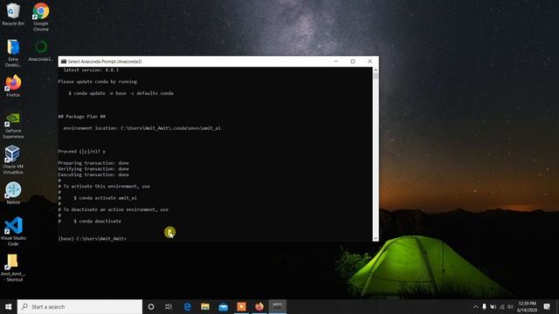Launch Microsoft Edge from the taskbar
Image resolution: width=559 pixels, height=314 pixels.
(x=187, y=306)
